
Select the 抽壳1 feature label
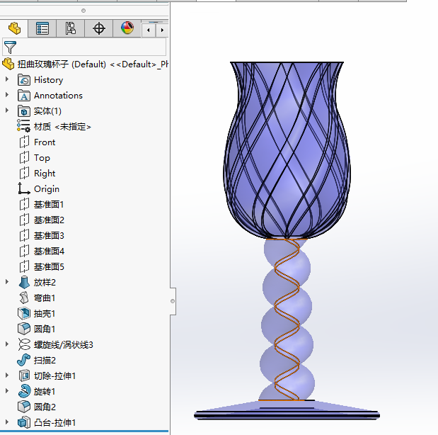45,314
